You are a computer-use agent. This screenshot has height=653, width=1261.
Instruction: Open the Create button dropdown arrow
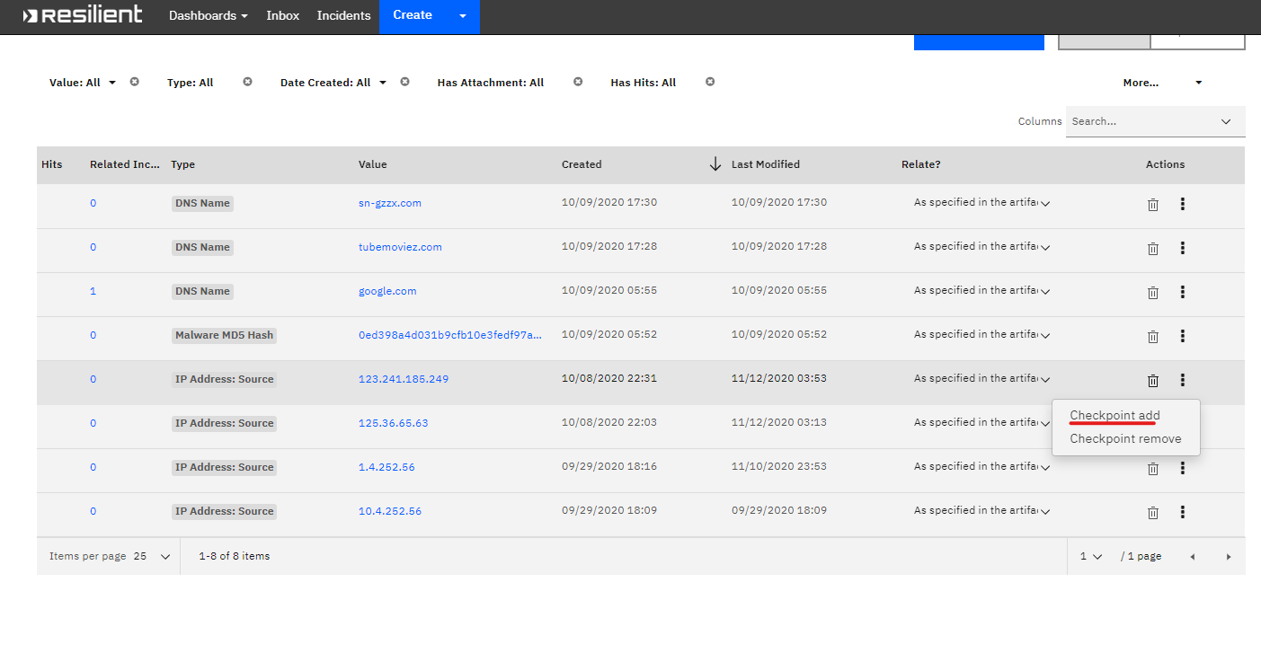click(463, 16)
